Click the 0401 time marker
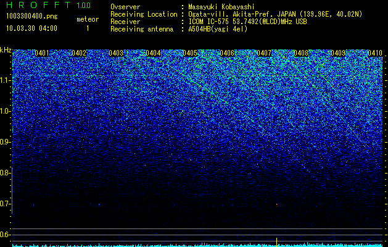Viewport: 388px width, 247px height. click(42, 53)
